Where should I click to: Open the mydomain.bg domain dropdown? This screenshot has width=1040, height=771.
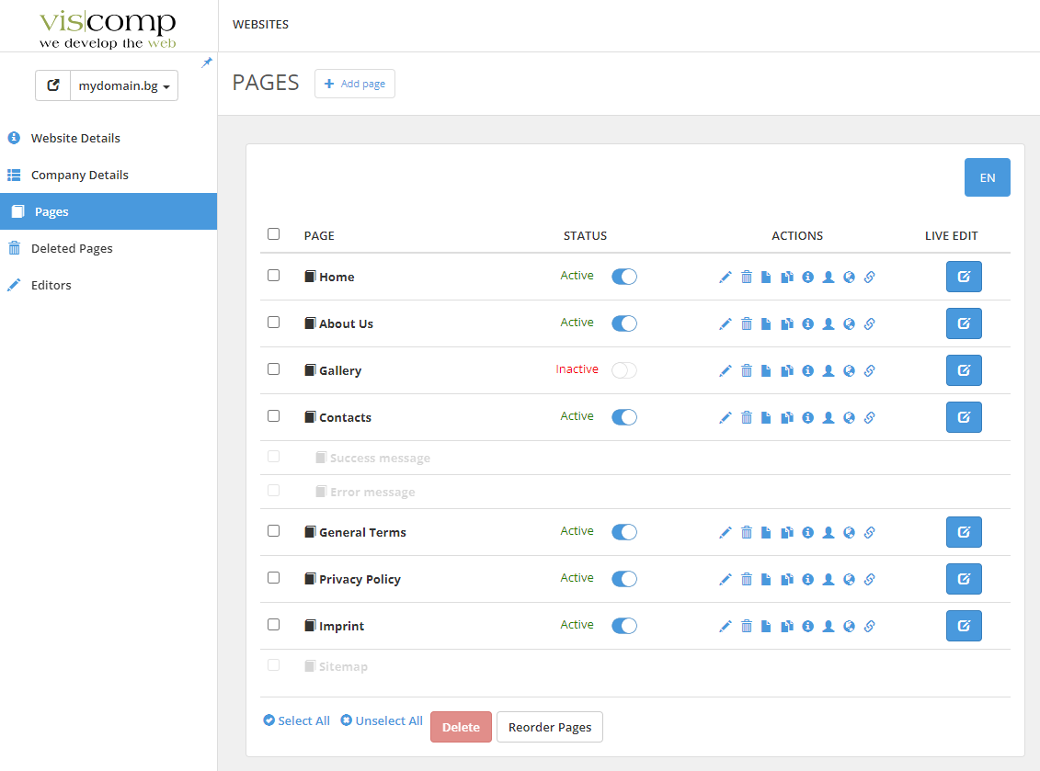123,85
